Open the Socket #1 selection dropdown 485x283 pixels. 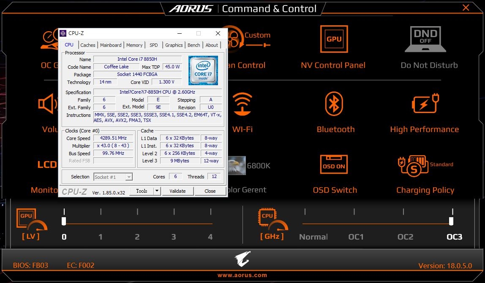pos(113,177)
